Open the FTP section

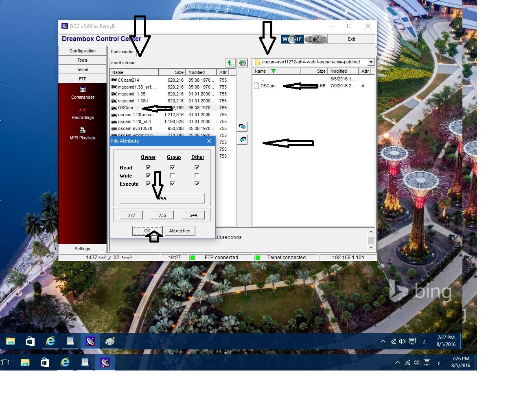point(83,79)
